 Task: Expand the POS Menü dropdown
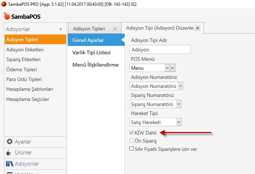pyautogui.click(x=167, y=68)
